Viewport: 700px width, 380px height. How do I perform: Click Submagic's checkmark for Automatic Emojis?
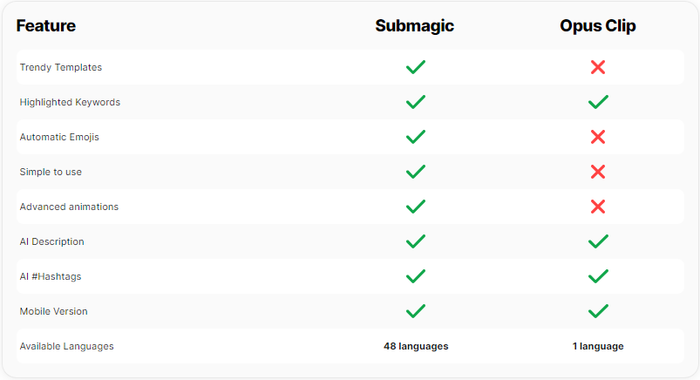[416, 137]
